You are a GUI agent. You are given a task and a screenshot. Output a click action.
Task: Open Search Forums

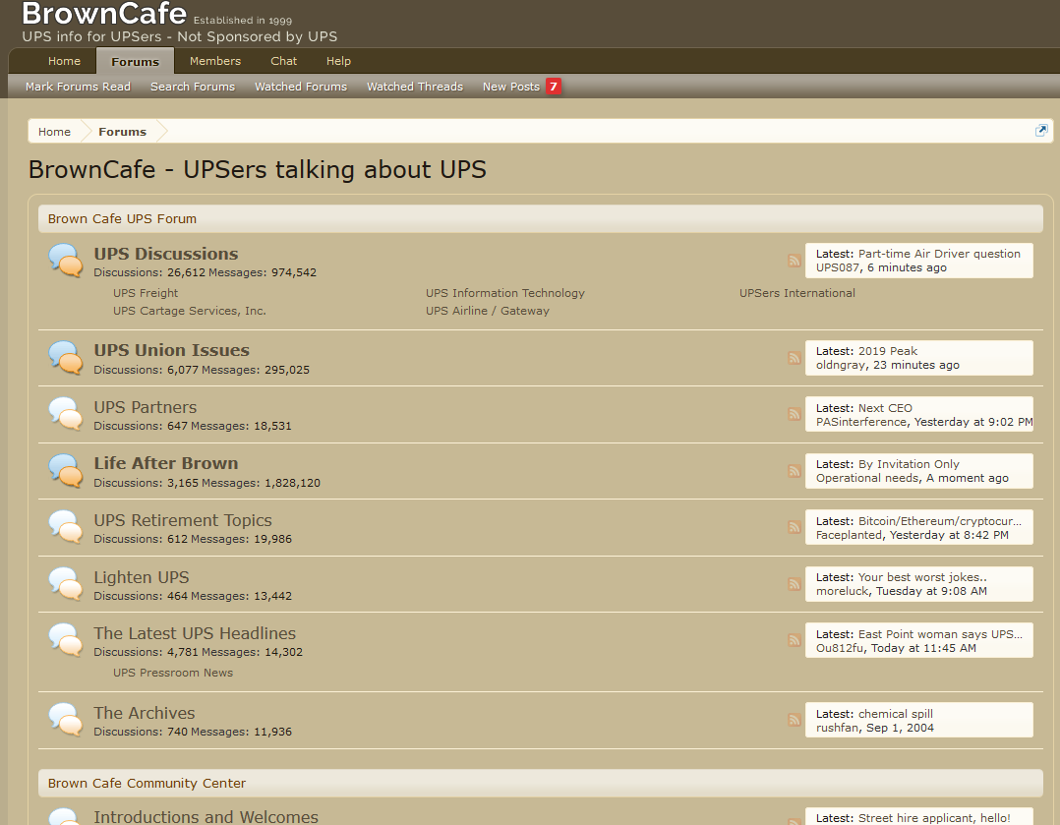click(193, 87)
